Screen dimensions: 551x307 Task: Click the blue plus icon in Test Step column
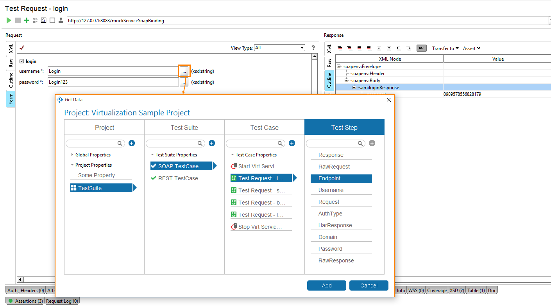[372, 143]
